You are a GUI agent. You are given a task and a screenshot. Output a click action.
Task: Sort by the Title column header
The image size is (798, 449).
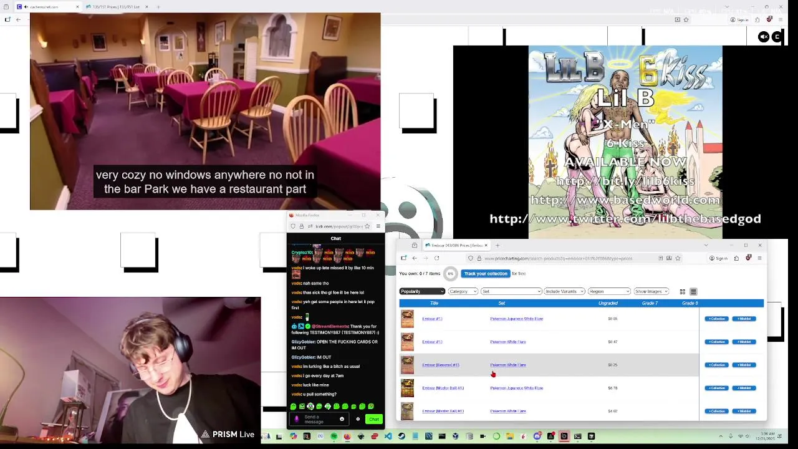click(x=434, y=303)
